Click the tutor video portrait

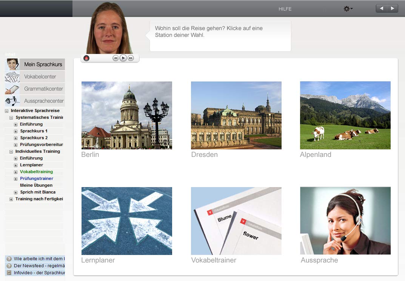click(109, 28)
